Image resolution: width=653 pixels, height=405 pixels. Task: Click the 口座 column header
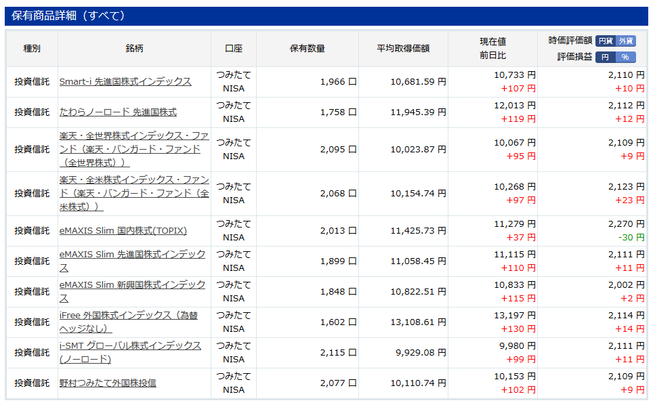point(234,49)
